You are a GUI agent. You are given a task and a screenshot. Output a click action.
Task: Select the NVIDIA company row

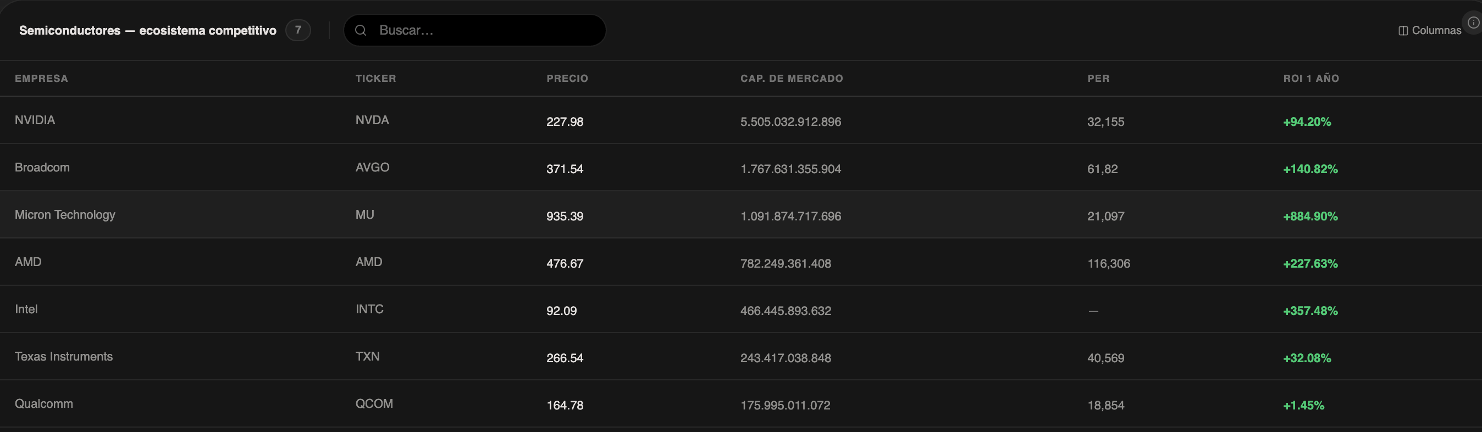[x=741, y=120]
